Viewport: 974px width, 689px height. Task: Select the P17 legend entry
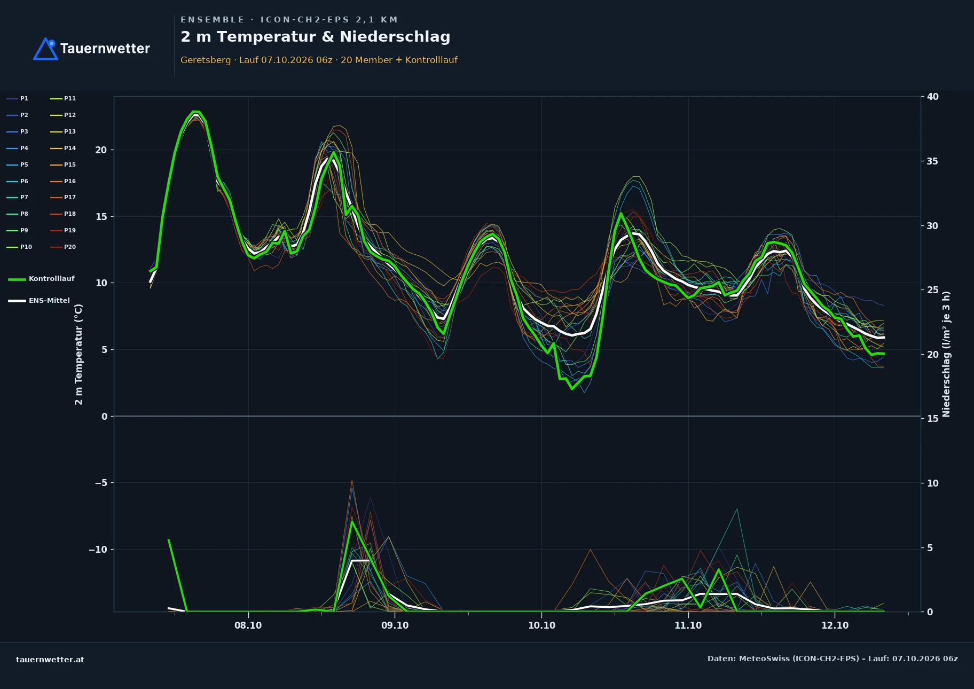(63, 197)
